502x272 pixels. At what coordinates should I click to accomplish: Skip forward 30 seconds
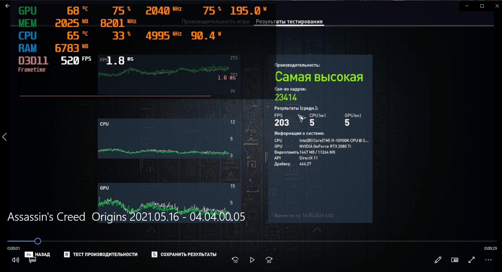(269, 260)
